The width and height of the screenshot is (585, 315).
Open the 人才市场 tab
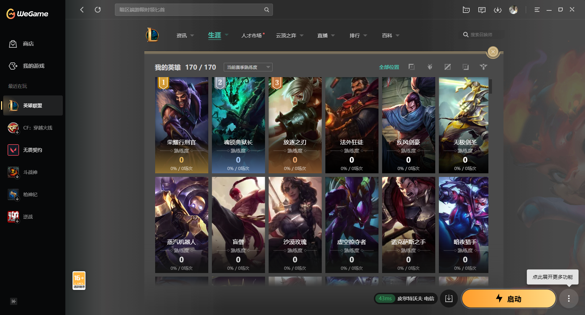(x=252, y=36)
